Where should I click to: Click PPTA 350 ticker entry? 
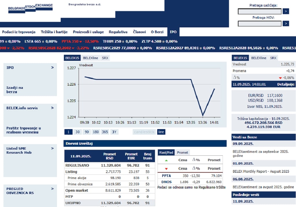click(80, 41)
